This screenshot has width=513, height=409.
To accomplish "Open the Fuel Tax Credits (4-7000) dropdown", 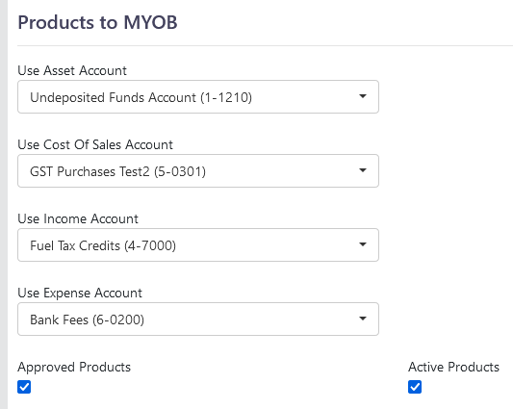I will pyautogui.click(x=198, y=244).
